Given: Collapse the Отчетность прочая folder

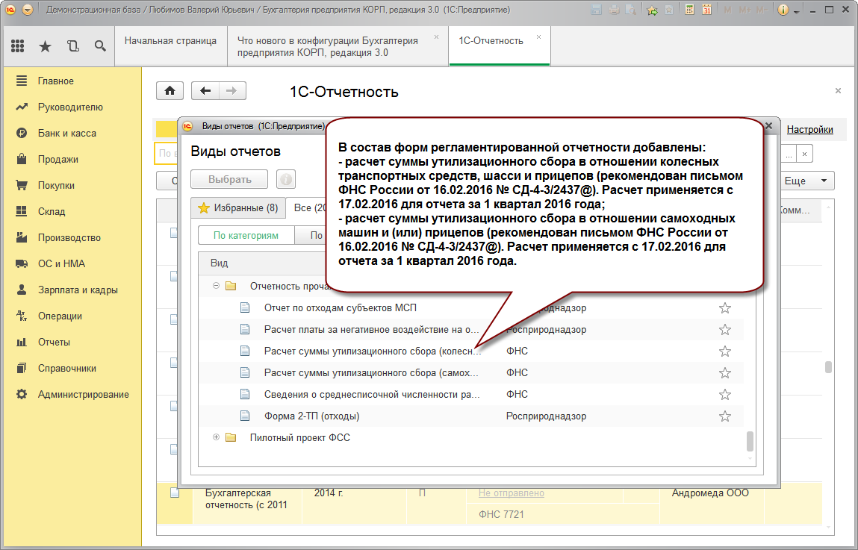Looking at the screenshot, I should (216, 286).
